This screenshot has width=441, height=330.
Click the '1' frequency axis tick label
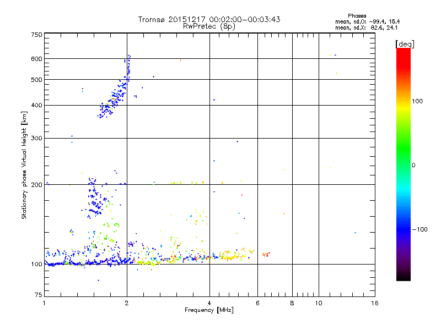point(44,303)
